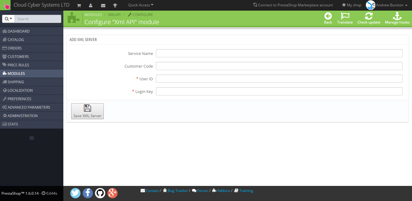Open Catalog menu
412x201 pixels.
pos(32,40)
